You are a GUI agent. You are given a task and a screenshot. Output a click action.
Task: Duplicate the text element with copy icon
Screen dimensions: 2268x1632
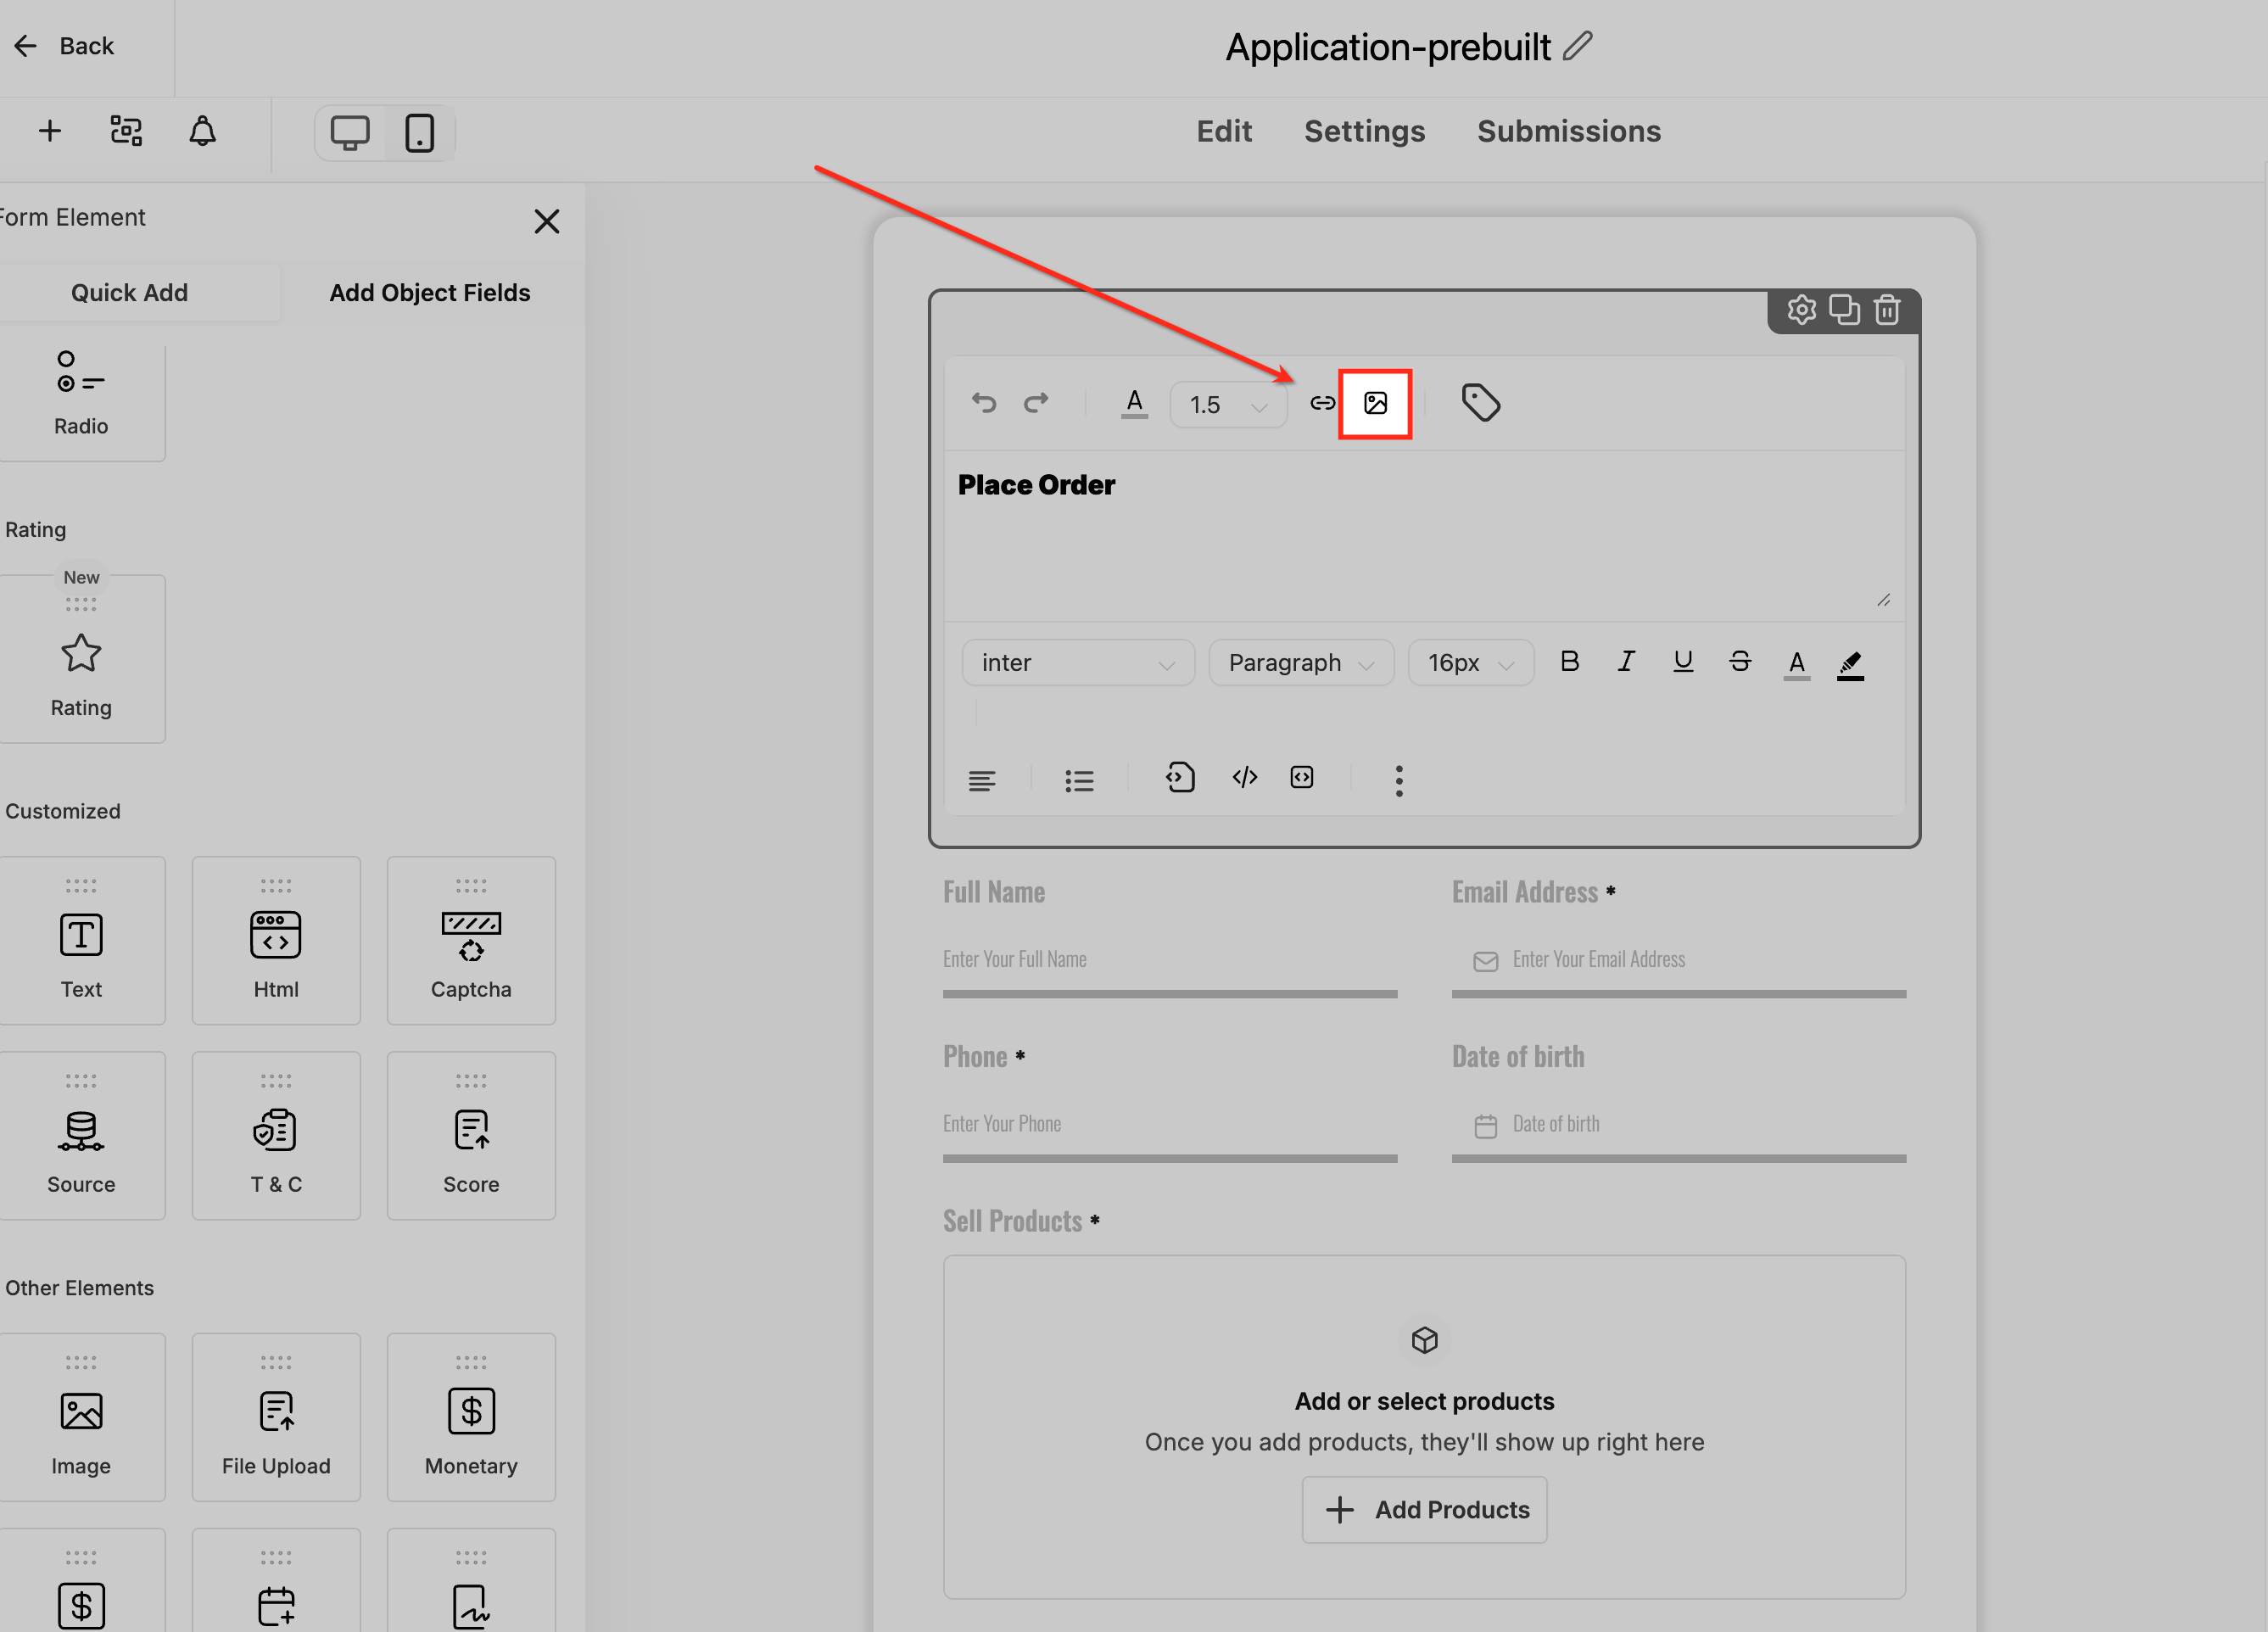click(x=1844, y=310)
